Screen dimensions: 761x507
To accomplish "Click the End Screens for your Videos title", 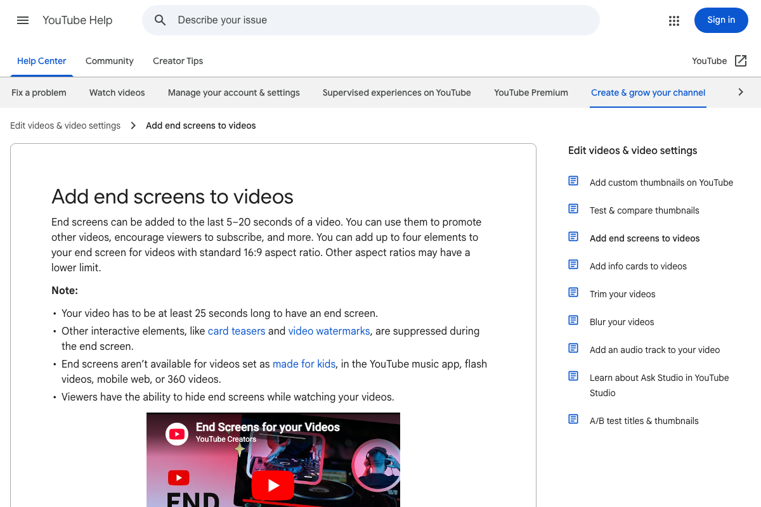I will [x=268, y=427].
